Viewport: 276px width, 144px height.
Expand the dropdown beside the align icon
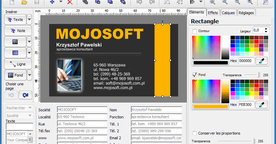click(201, 2)
